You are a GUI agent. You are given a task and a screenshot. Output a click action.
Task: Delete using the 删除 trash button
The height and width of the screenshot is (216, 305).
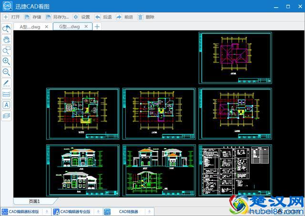click(x=146, y=17)
